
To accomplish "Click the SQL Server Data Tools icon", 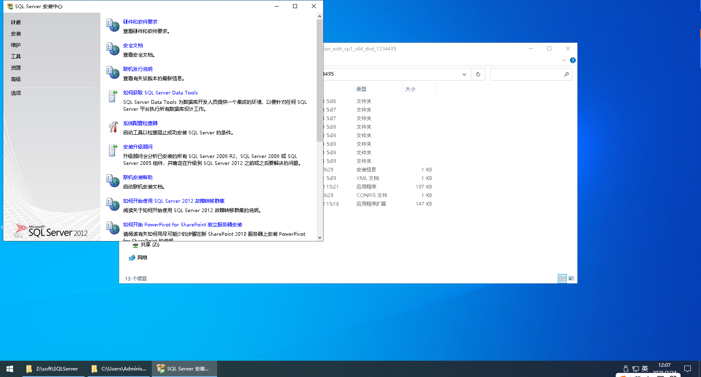I will click(113, 96).
